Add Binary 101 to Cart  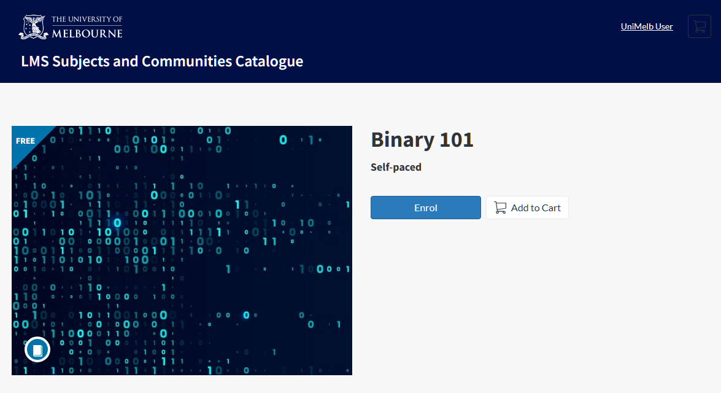point(527,208)
